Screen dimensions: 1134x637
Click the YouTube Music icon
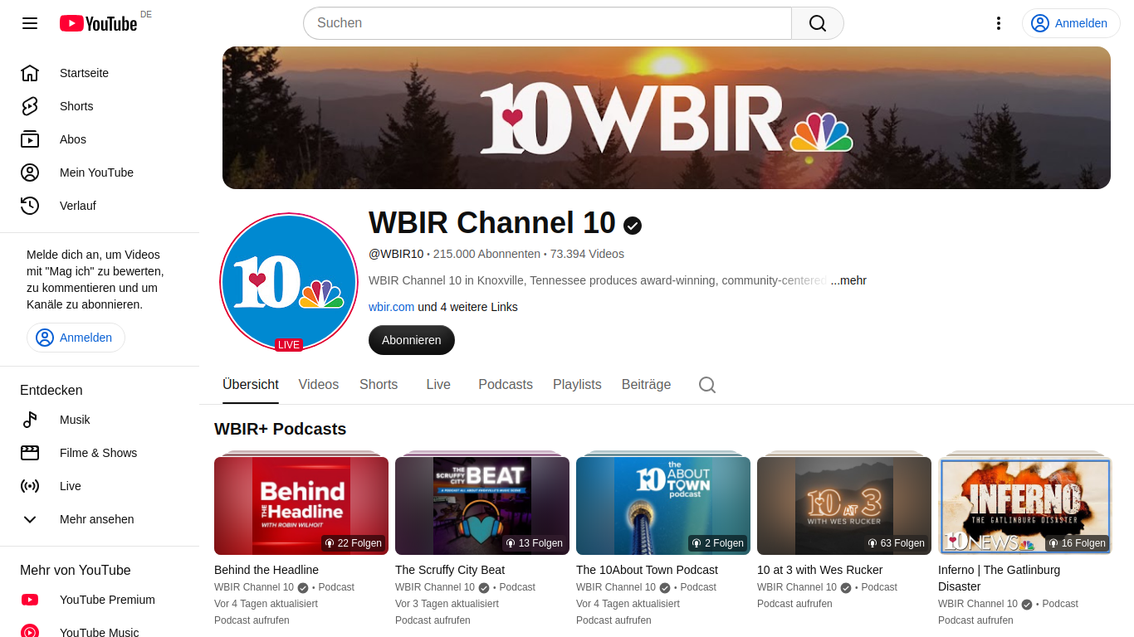point(30,632)
